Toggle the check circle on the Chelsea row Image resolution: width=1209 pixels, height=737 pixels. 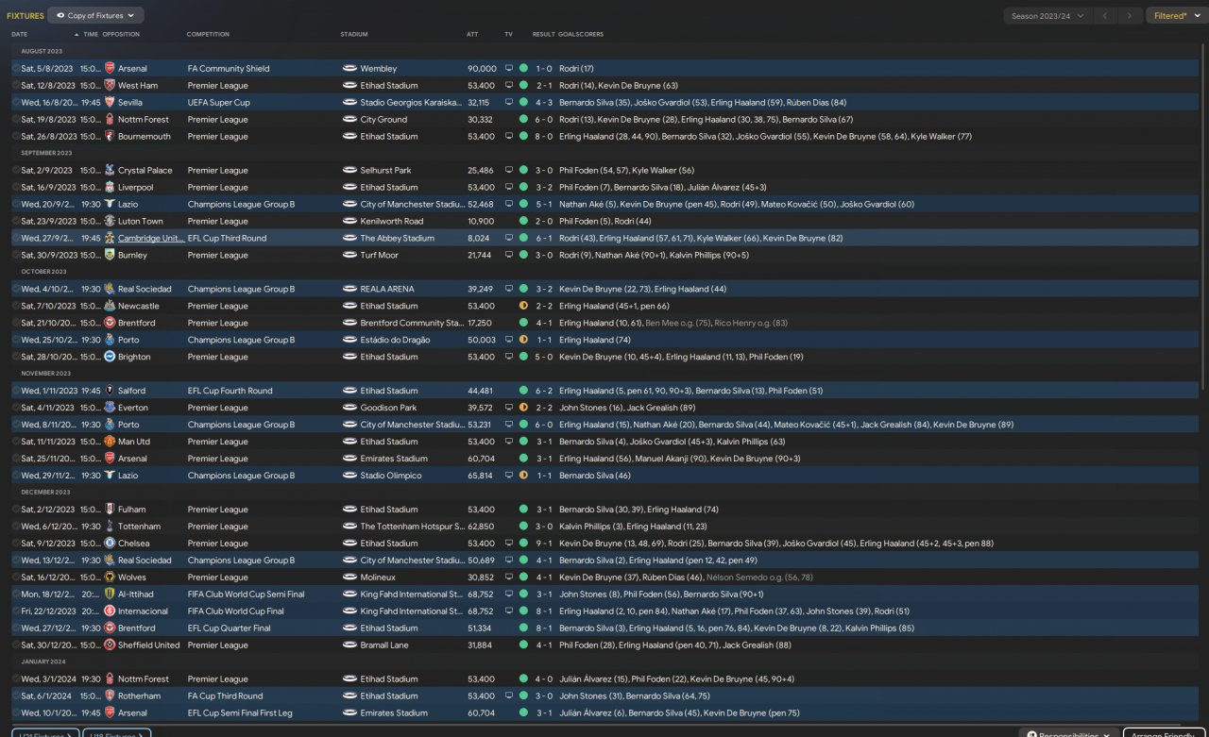[x=15, y=544]
